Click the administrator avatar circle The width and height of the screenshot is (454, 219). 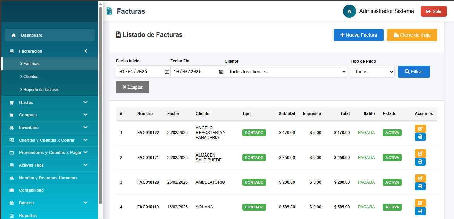point(349,11)
